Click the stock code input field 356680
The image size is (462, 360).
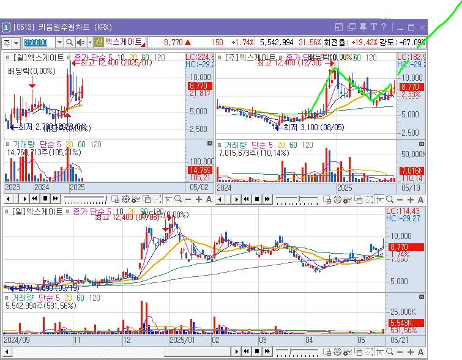(x=39, y=42)
